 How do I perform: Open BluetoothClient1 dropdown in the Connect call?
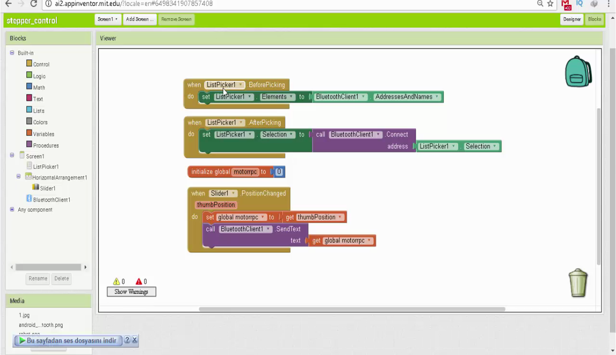point(356,134)
